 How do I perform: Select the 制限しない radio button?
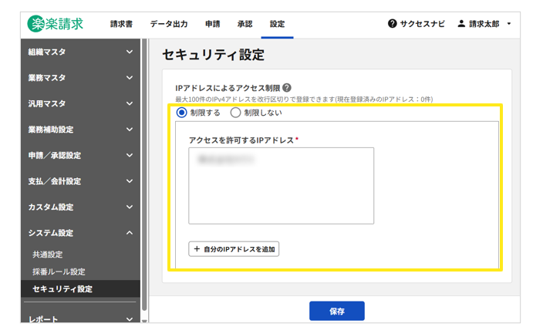[236, 113]
